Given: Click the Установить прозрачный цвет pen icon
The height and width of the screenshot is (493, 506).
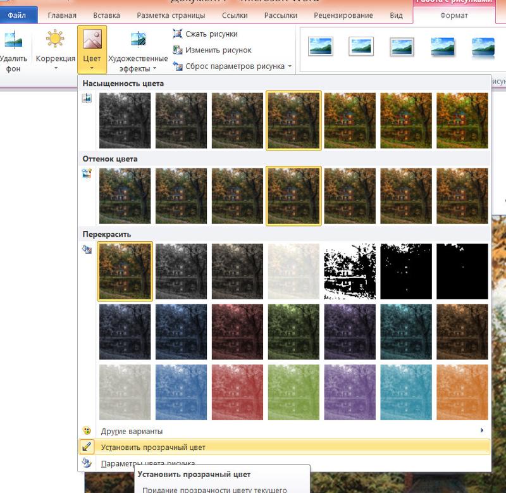Looking at the screenshot, I should click(x=87, y=447).
